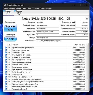Click the status icon for attribute 0E

pos(6,79)
